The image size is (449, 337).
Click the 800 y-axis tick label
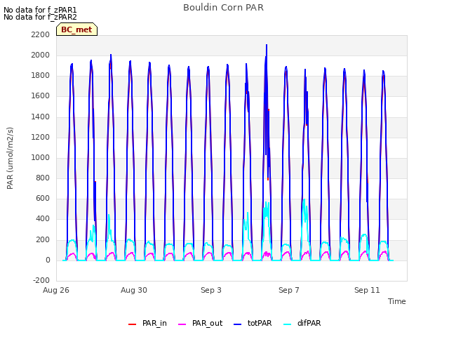click(x=43, y=178)
